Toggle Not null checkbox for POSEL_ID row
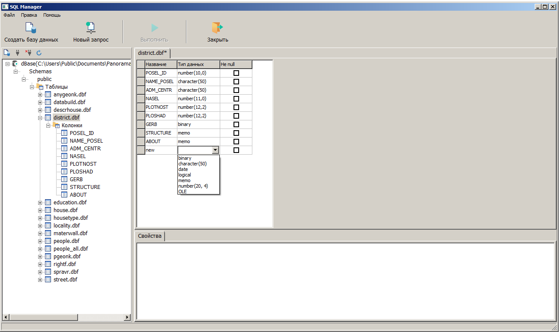The height and width of the screenshot is (332, 560). pos(236,73)
